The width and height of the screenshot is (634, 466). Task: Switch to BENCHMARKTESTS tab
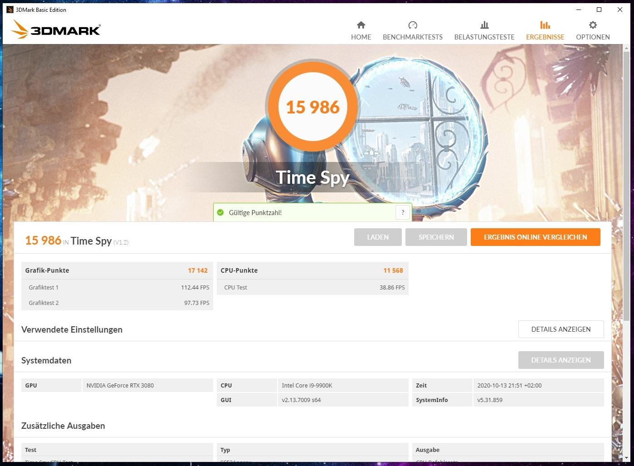pos(413,30)
